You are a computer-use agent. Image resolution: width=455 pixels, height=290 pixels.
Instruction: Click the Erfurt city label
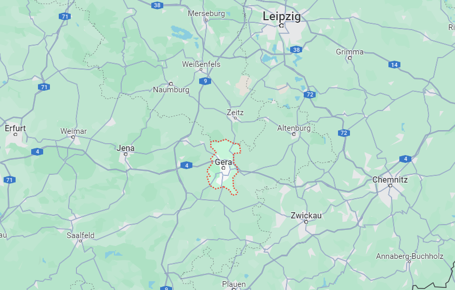[x=16, y=128]
